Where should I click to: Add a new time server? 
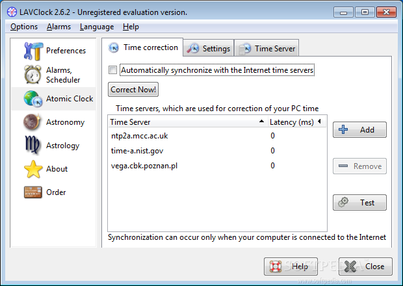point(359,130)
